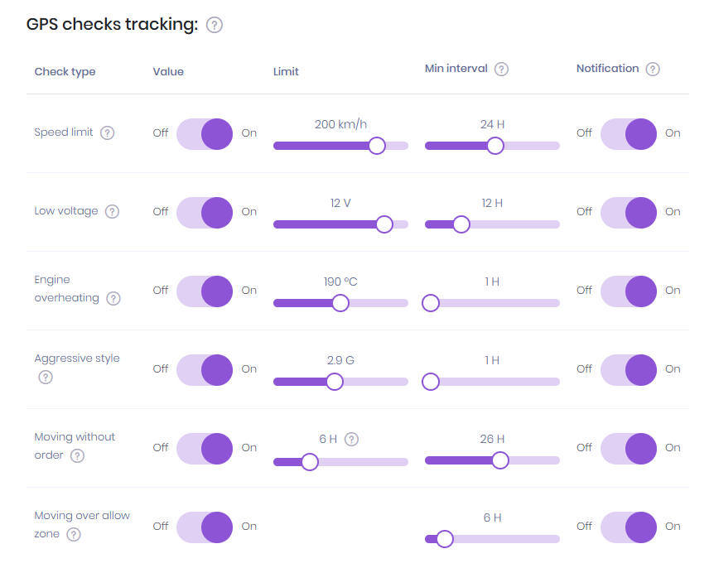Toggle the Speed limit value switch
Screen dimensions: 714x568
[x=205, y=133]
